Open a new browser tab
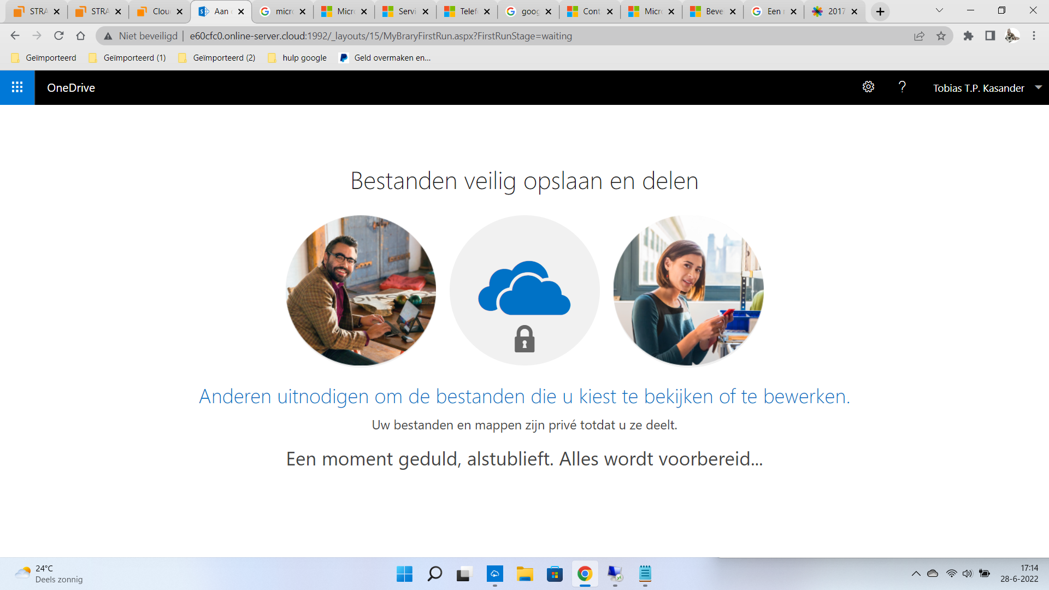Viewport: 1049px width, 590px height. tap(880, 11)
